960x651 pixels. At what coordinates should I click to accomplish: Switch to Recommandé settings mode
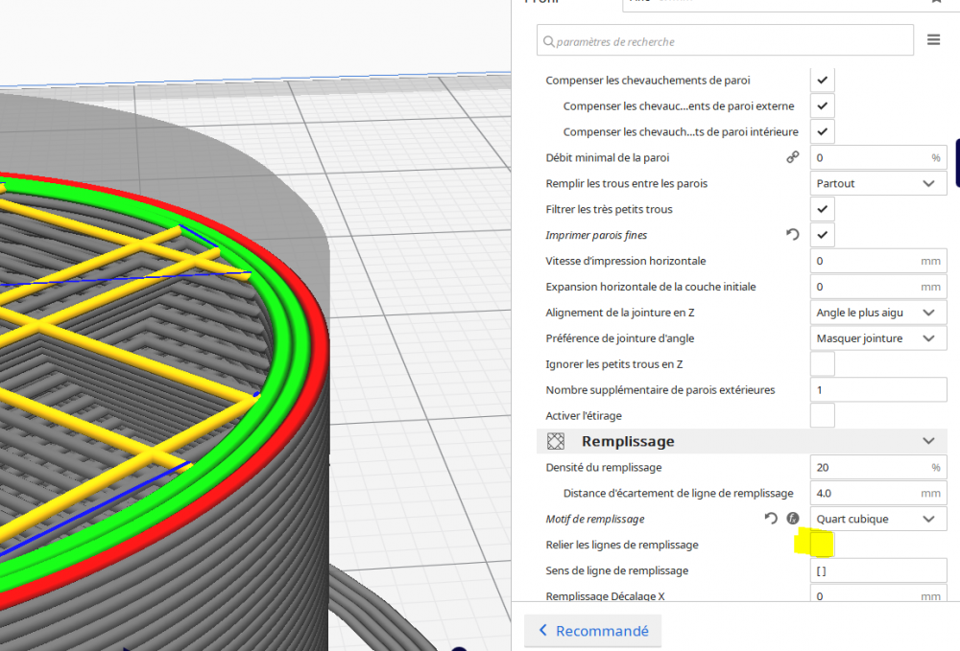(592, 630)
